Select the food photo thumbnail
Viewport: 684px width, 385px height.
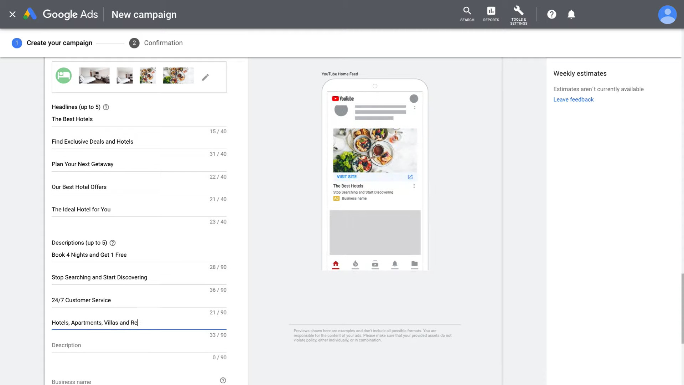click(x=148, y=75)
